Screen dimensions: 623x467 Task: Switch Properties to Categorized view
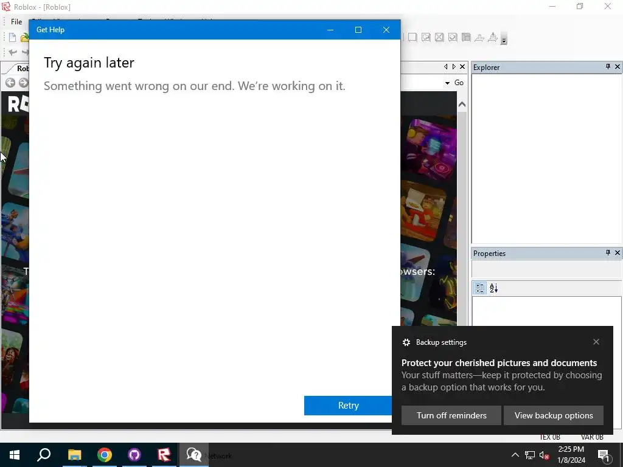click(x=480, y=288)
